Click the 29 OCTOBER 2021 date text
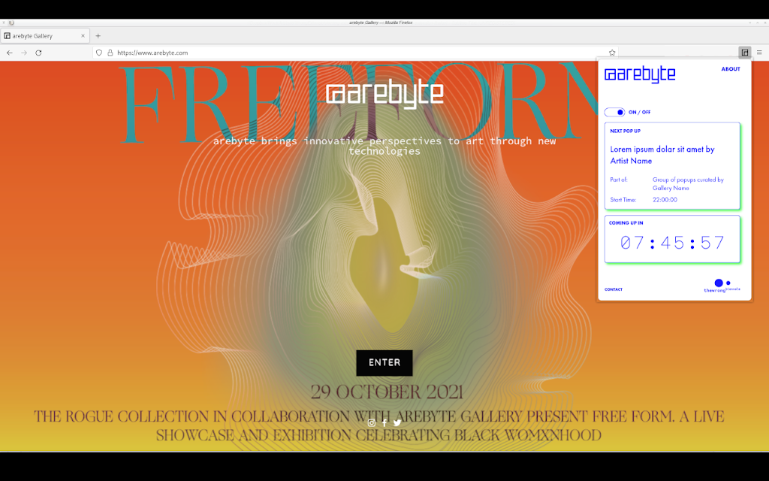 coord(387,392)
